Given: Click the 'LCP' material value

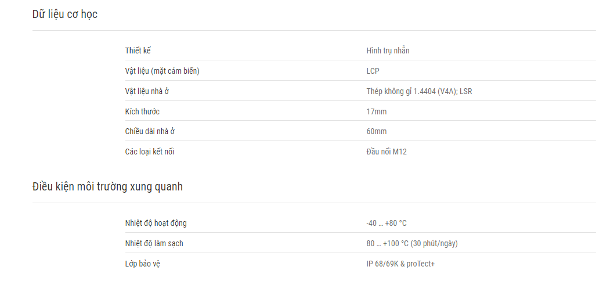Looking at the screenshot, I should pos(373,71).
